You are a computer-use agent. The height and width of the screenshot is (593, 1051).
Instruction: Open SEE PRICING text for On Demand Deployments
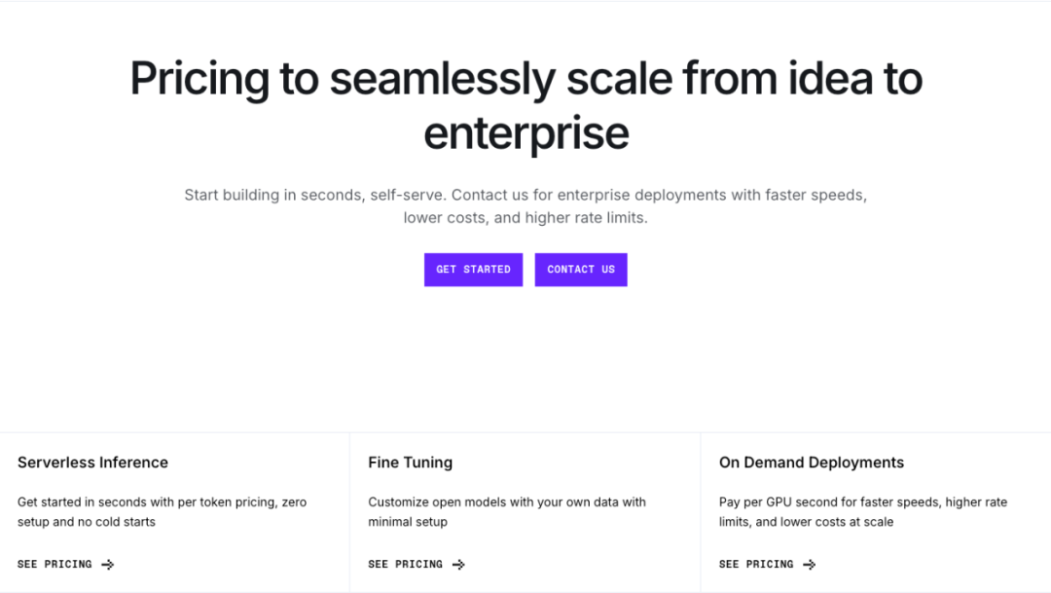[755, 565]
